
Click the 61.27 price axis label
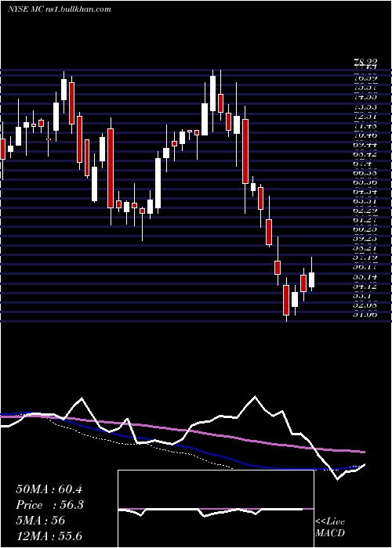click(365, 220)
